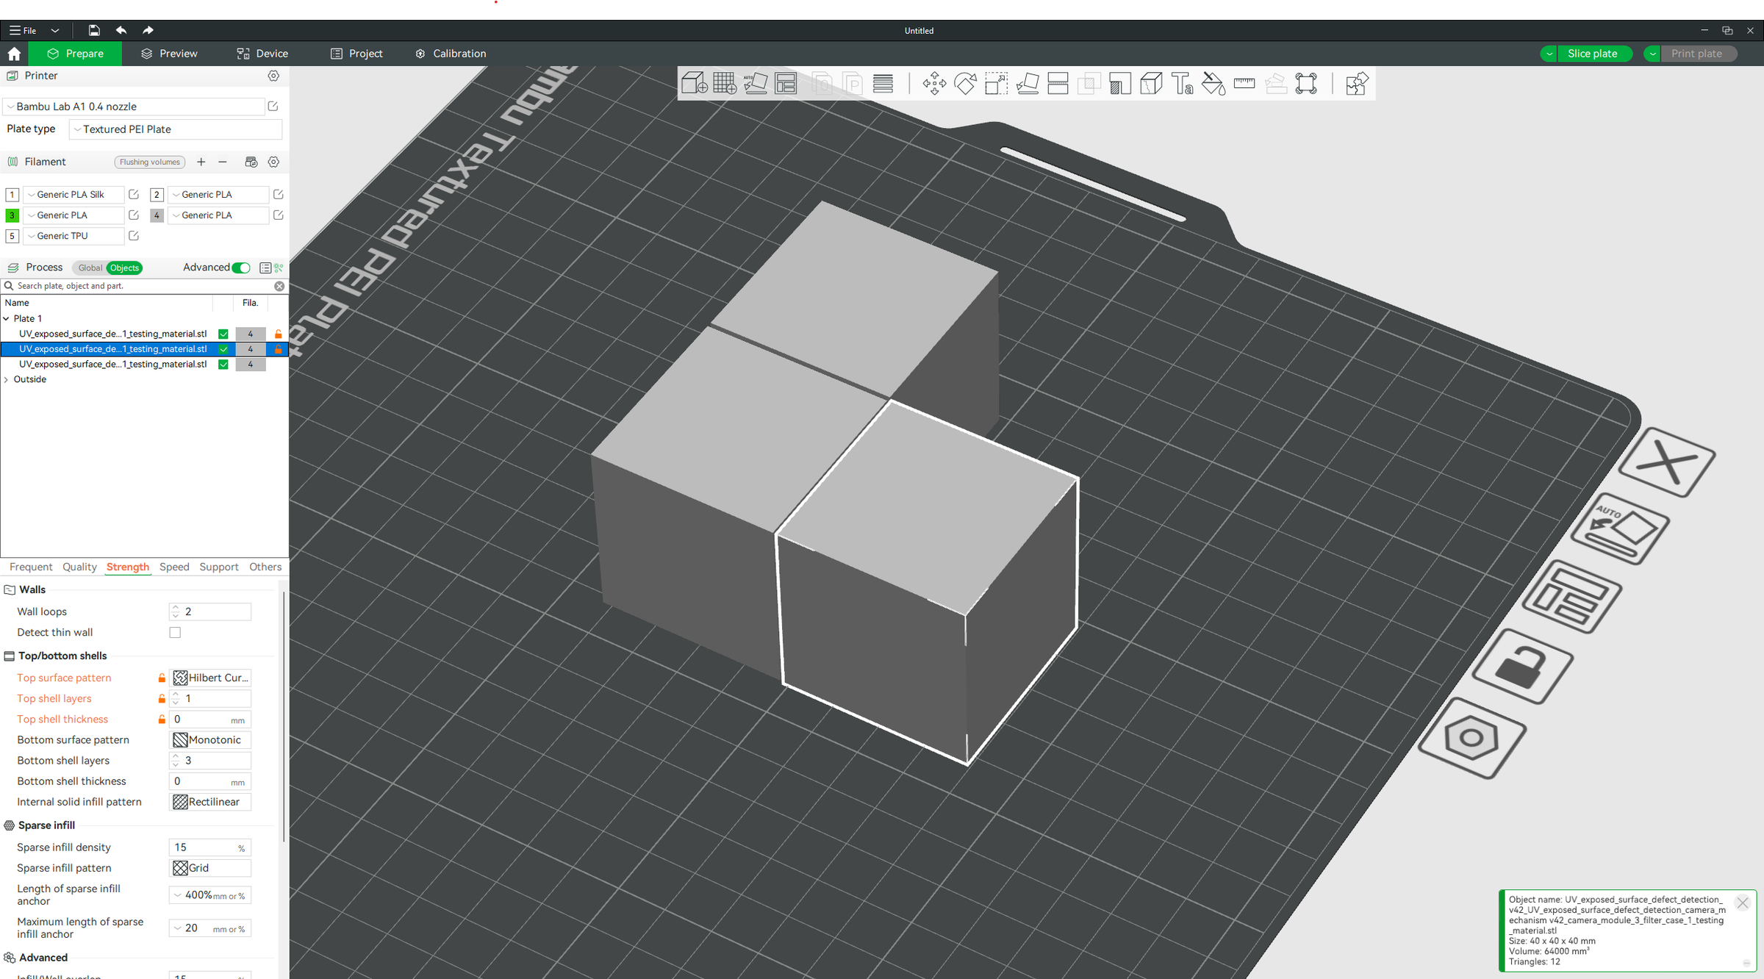Viewport: 1764px width, 979px height.
Task: Save the project with the disk icon
Action: point(94,30)
